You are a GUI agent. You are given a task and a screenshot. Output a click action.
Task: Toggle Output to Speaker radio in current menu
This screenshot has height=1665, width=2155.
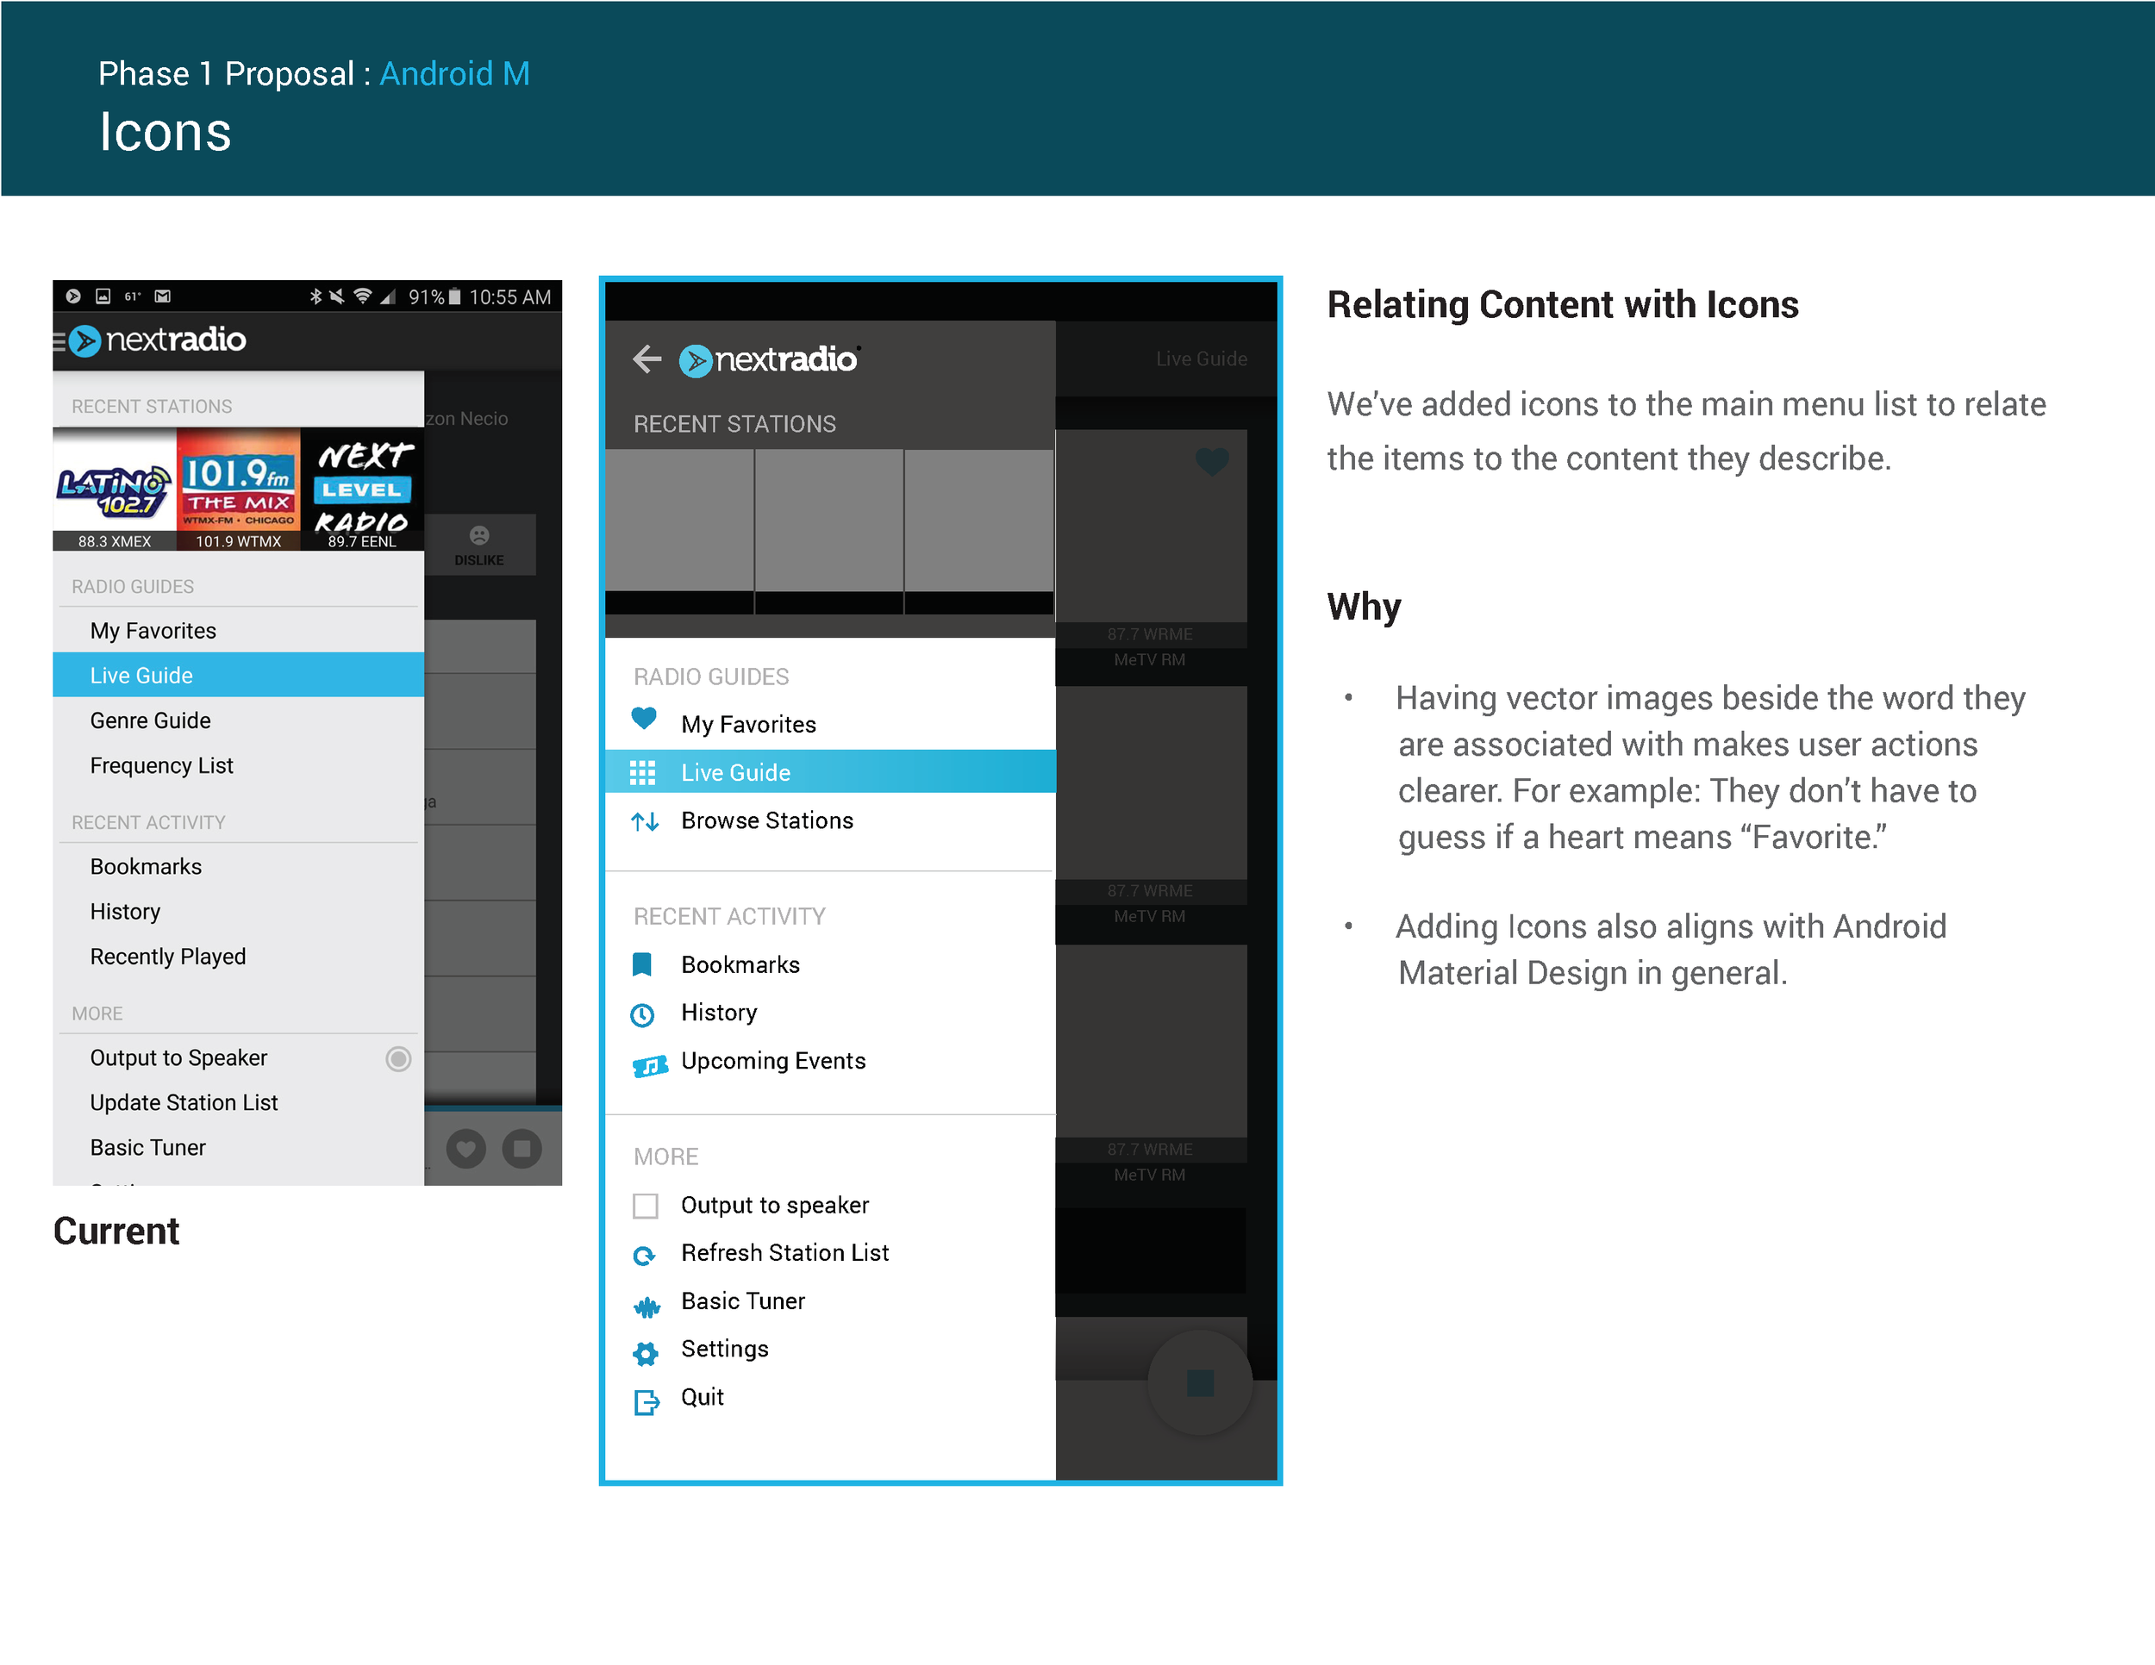click(397, 1058)
